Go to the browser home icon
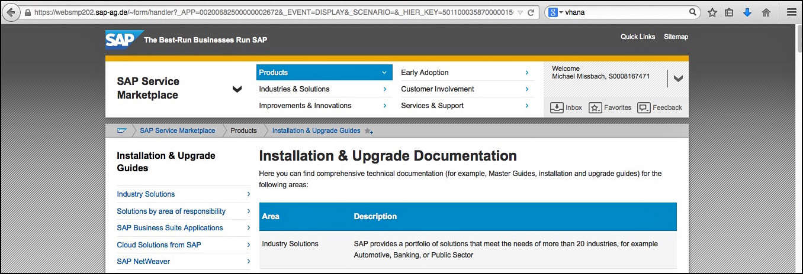This screenshot has width=803, height=274. pos(766,12)
